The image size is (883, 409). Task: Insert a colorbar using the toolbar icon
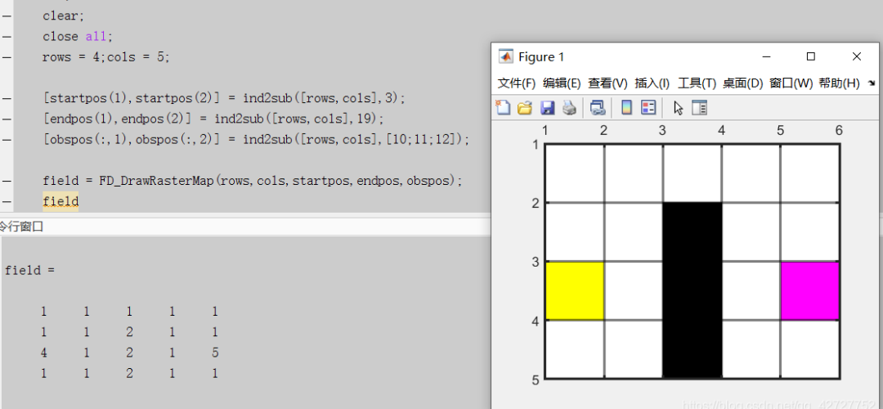pos(626,108)
